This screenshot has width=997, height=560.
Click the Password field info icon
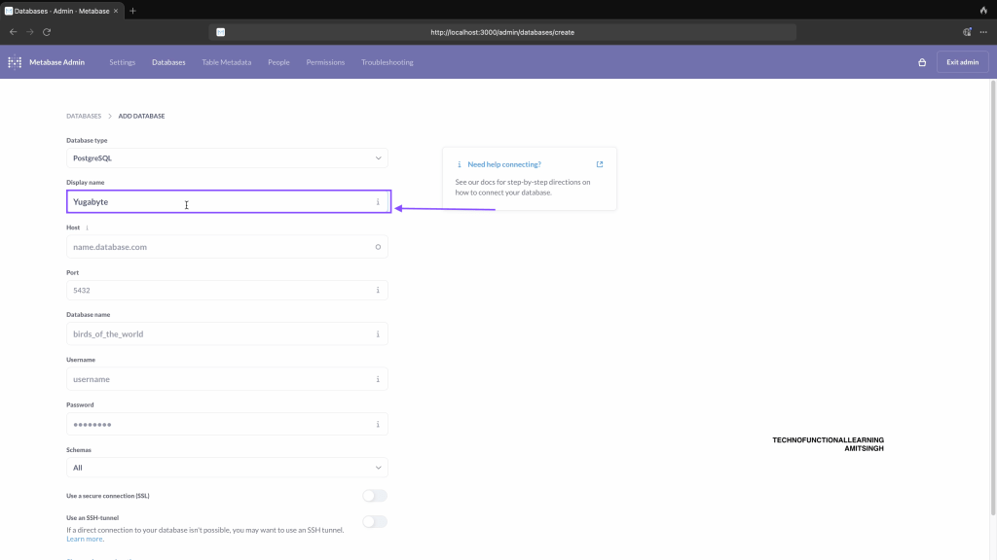click(x=378, y=424)
